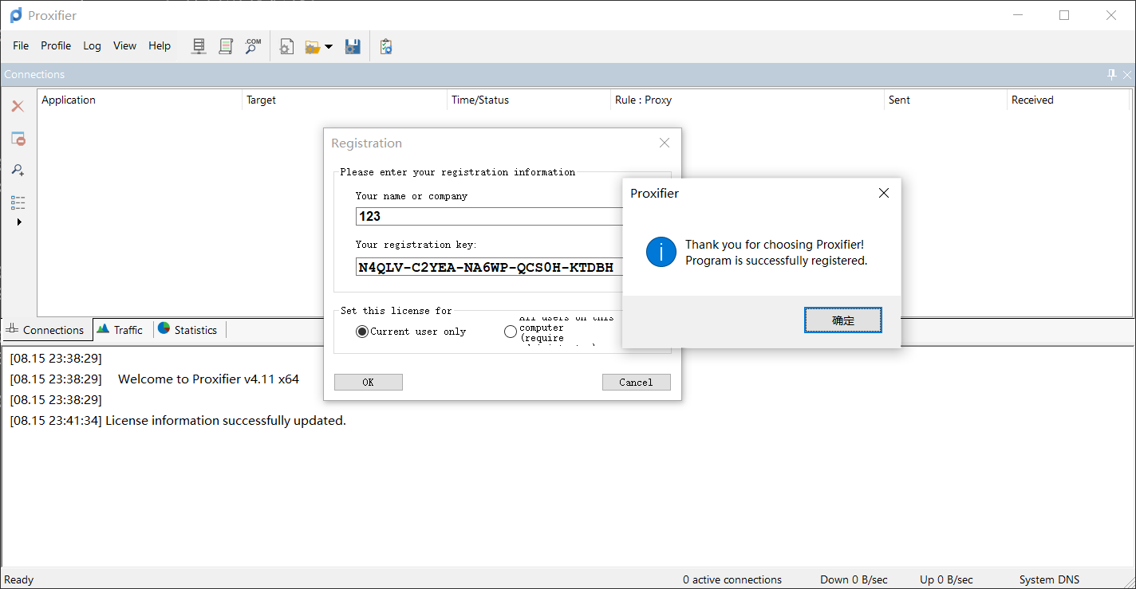Click the list view sidebar icon
Screen dimensions: 1136x589
point(18,202)
